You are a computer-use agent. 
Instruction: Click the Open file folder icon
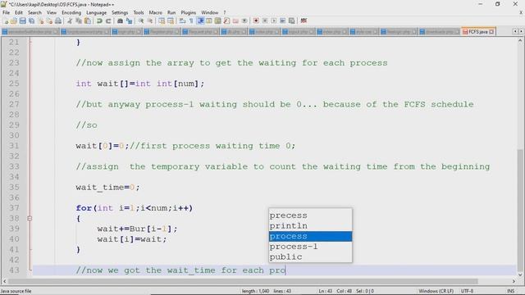(14, 20)
